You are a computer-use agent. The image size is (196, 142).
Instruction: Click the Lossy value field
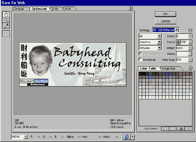tap(182, 36)
